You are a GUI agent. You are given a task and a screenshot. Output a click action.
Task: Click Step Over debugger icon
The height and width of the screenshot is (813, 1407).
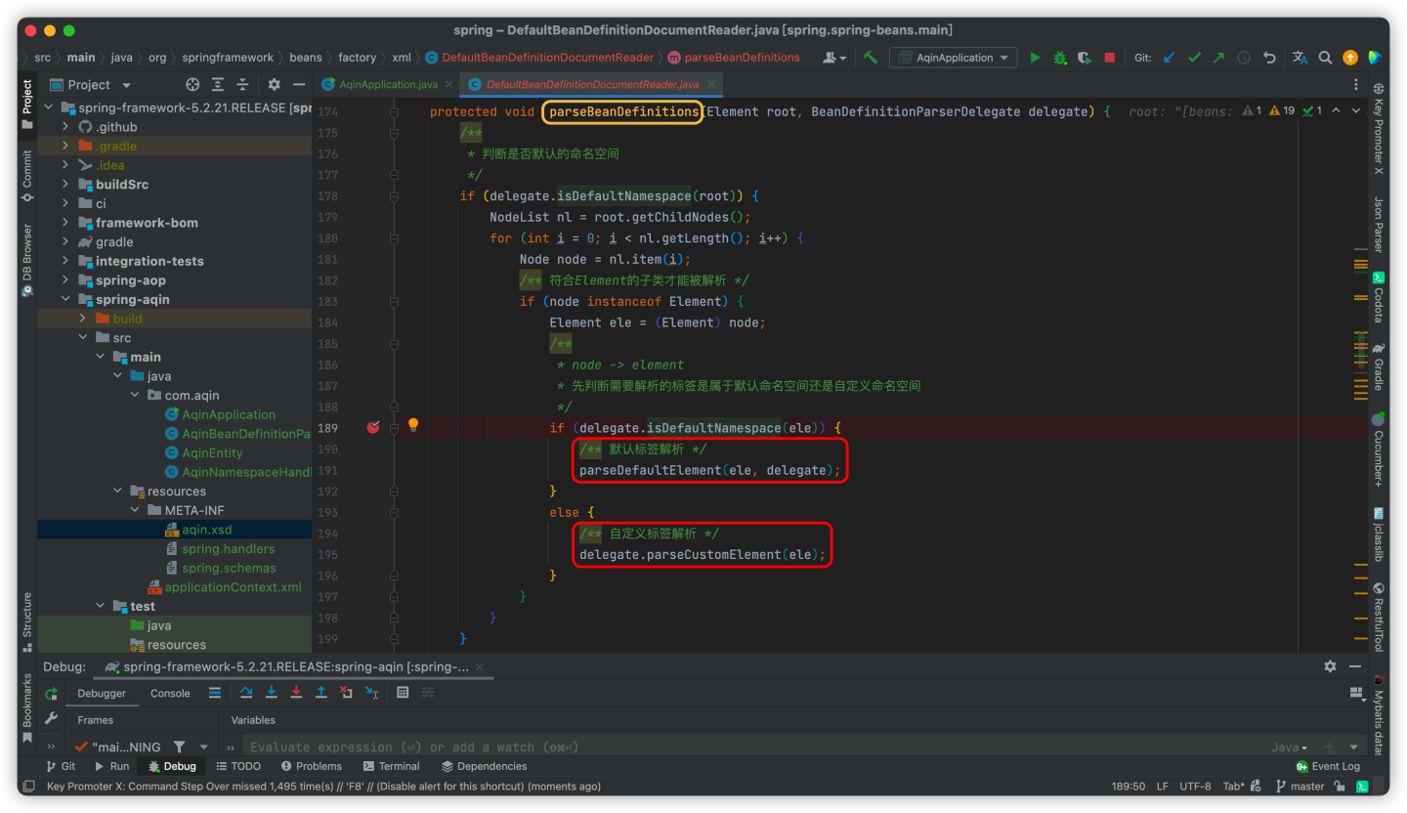click(246, 693)
